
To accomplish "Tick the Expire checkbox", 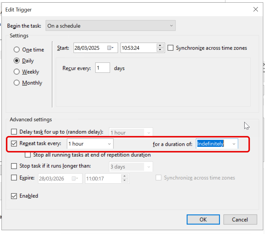I will pyautogui.click(x=14, y=177).
